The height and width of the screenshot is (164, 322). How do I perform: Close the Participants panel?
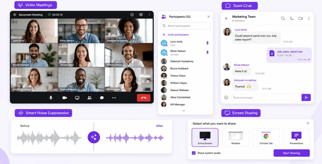pos(208,17)
